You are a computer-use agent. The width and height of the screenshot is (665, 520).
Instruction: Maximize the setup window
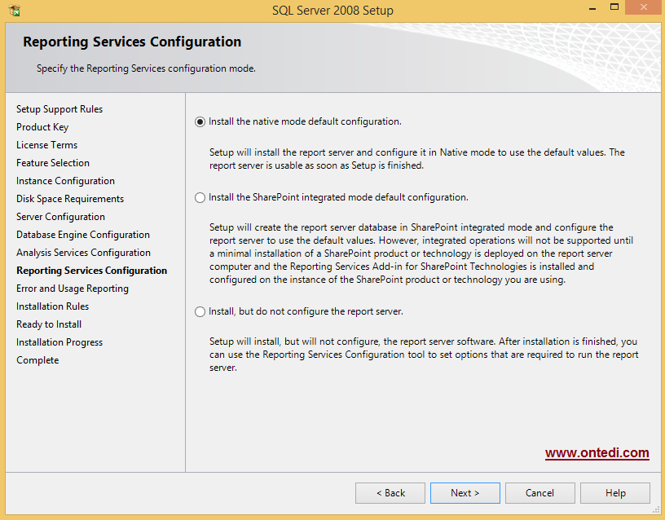pyautogui.click(x=614, y=7)
